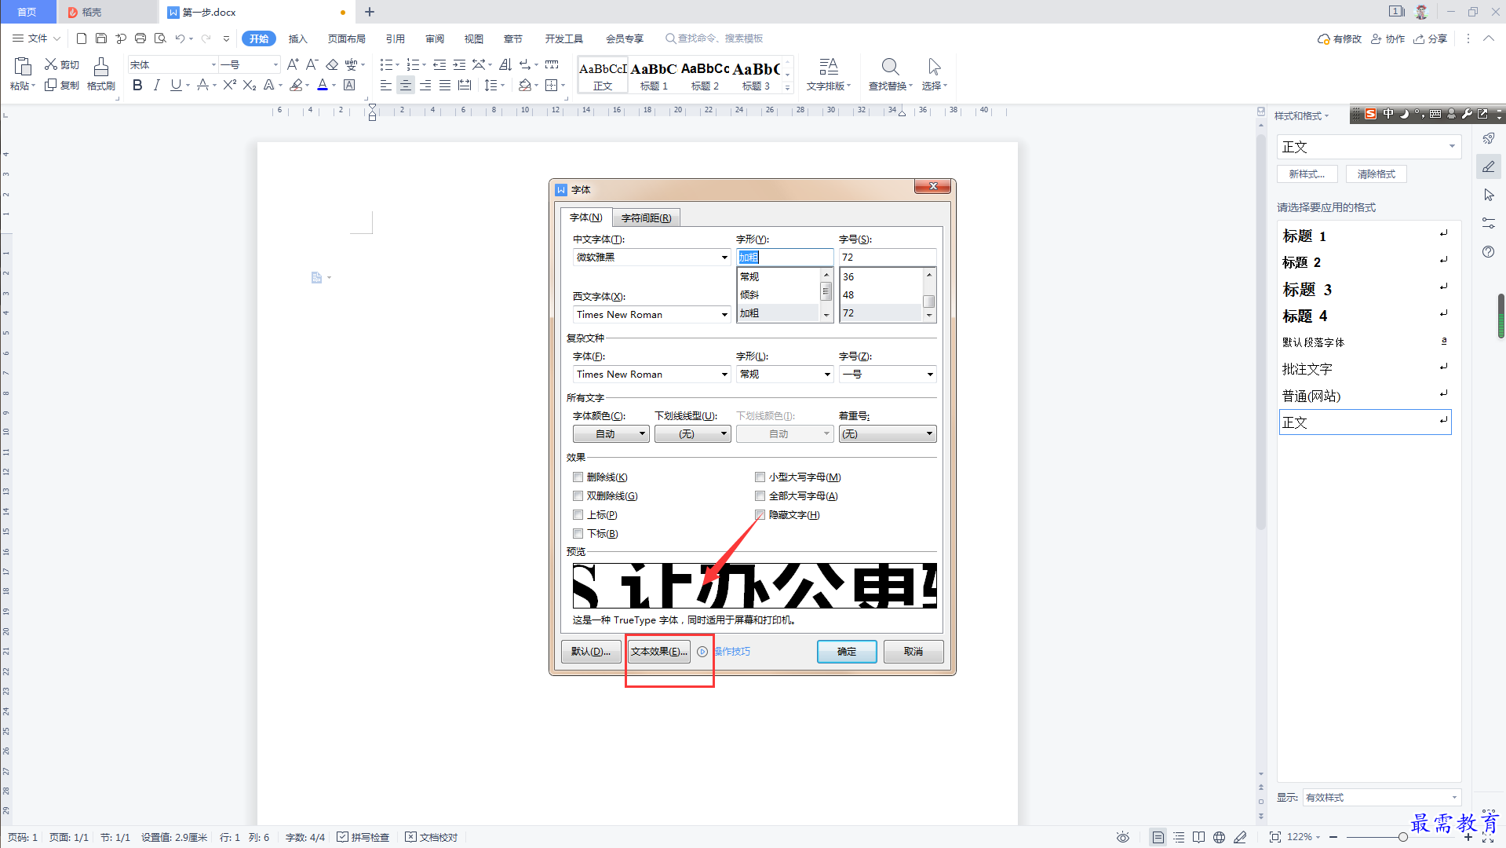Image resolution: width=1506 pixels, height=848 pixels.
Task: Toggle document proofing (文档校对) in status bar
Action: pos(431,837)
